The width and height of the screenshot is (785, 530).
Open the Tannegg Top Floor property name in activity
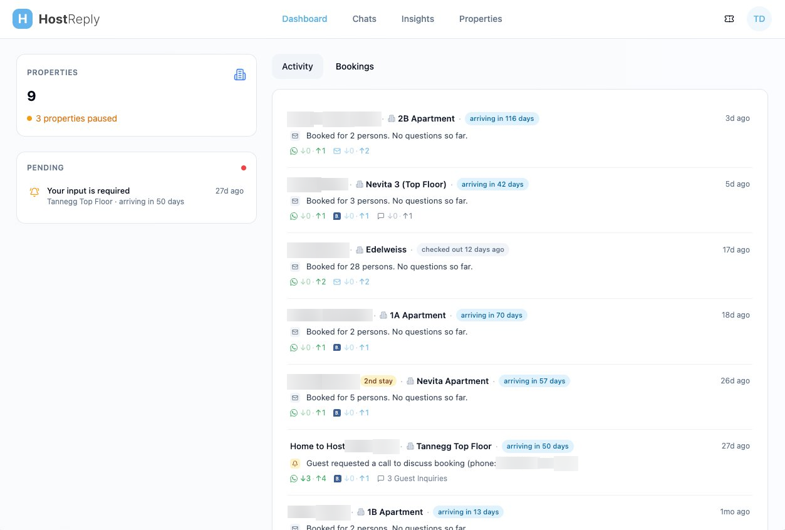tap(454, 446)
